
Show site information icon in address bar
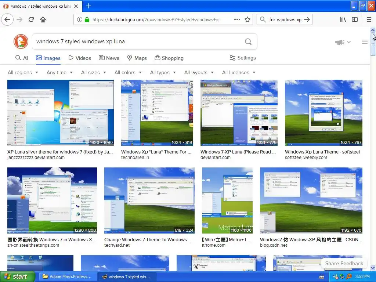[x=79, y=20]
